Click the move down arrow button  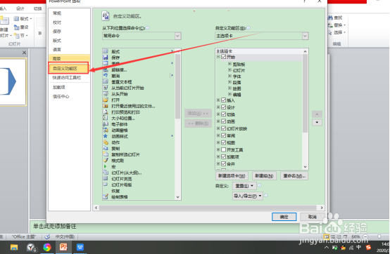317,122
